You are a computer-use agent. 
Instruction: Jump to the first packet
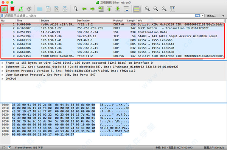coord(109,9)
